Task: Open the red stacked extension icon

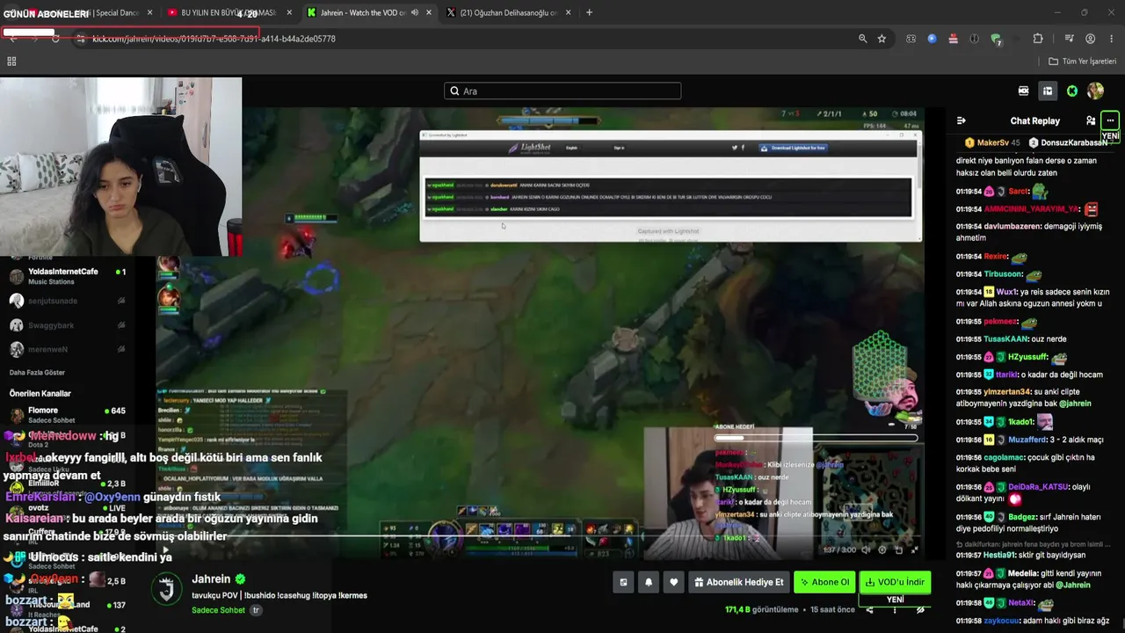Action: (x=953, y=39)
